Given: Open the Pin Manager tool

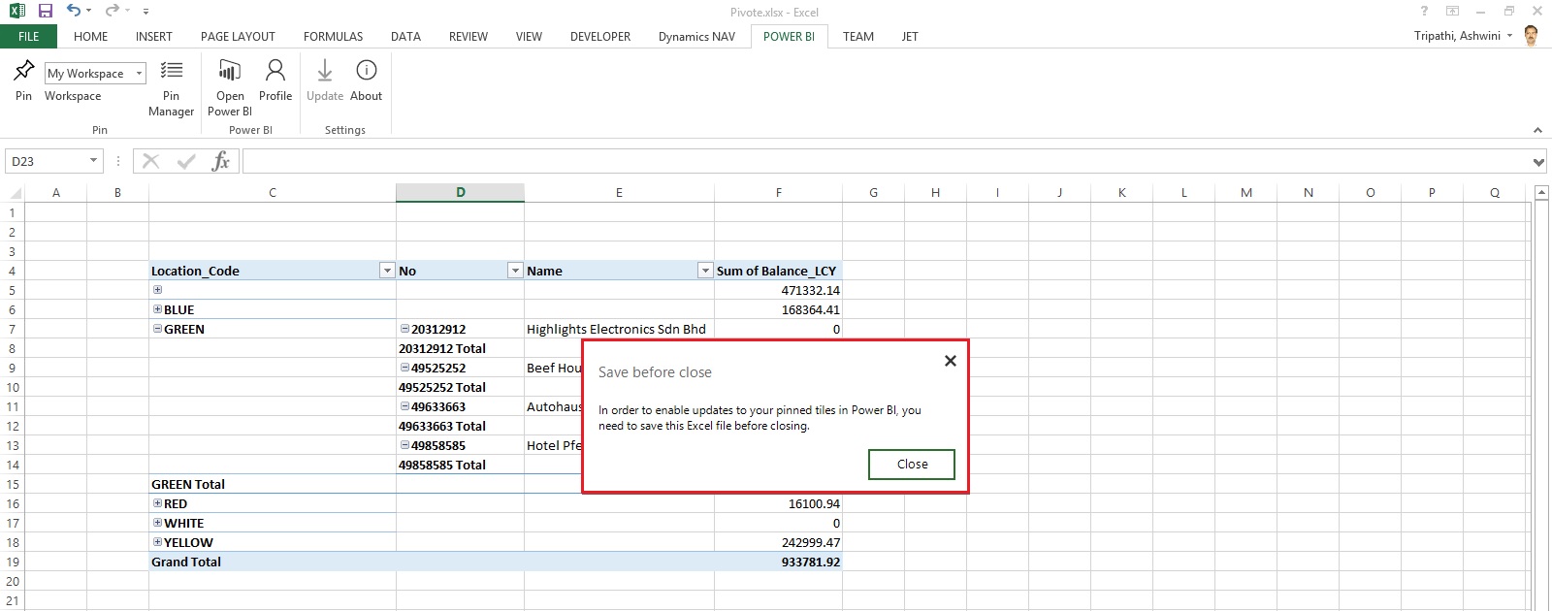Looking at the screenshot, I should (171, 87).
